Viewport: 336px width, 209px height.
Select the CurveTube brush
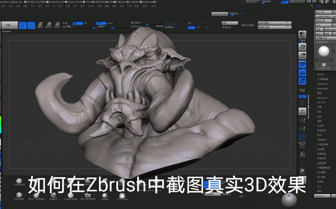[122, 196]
